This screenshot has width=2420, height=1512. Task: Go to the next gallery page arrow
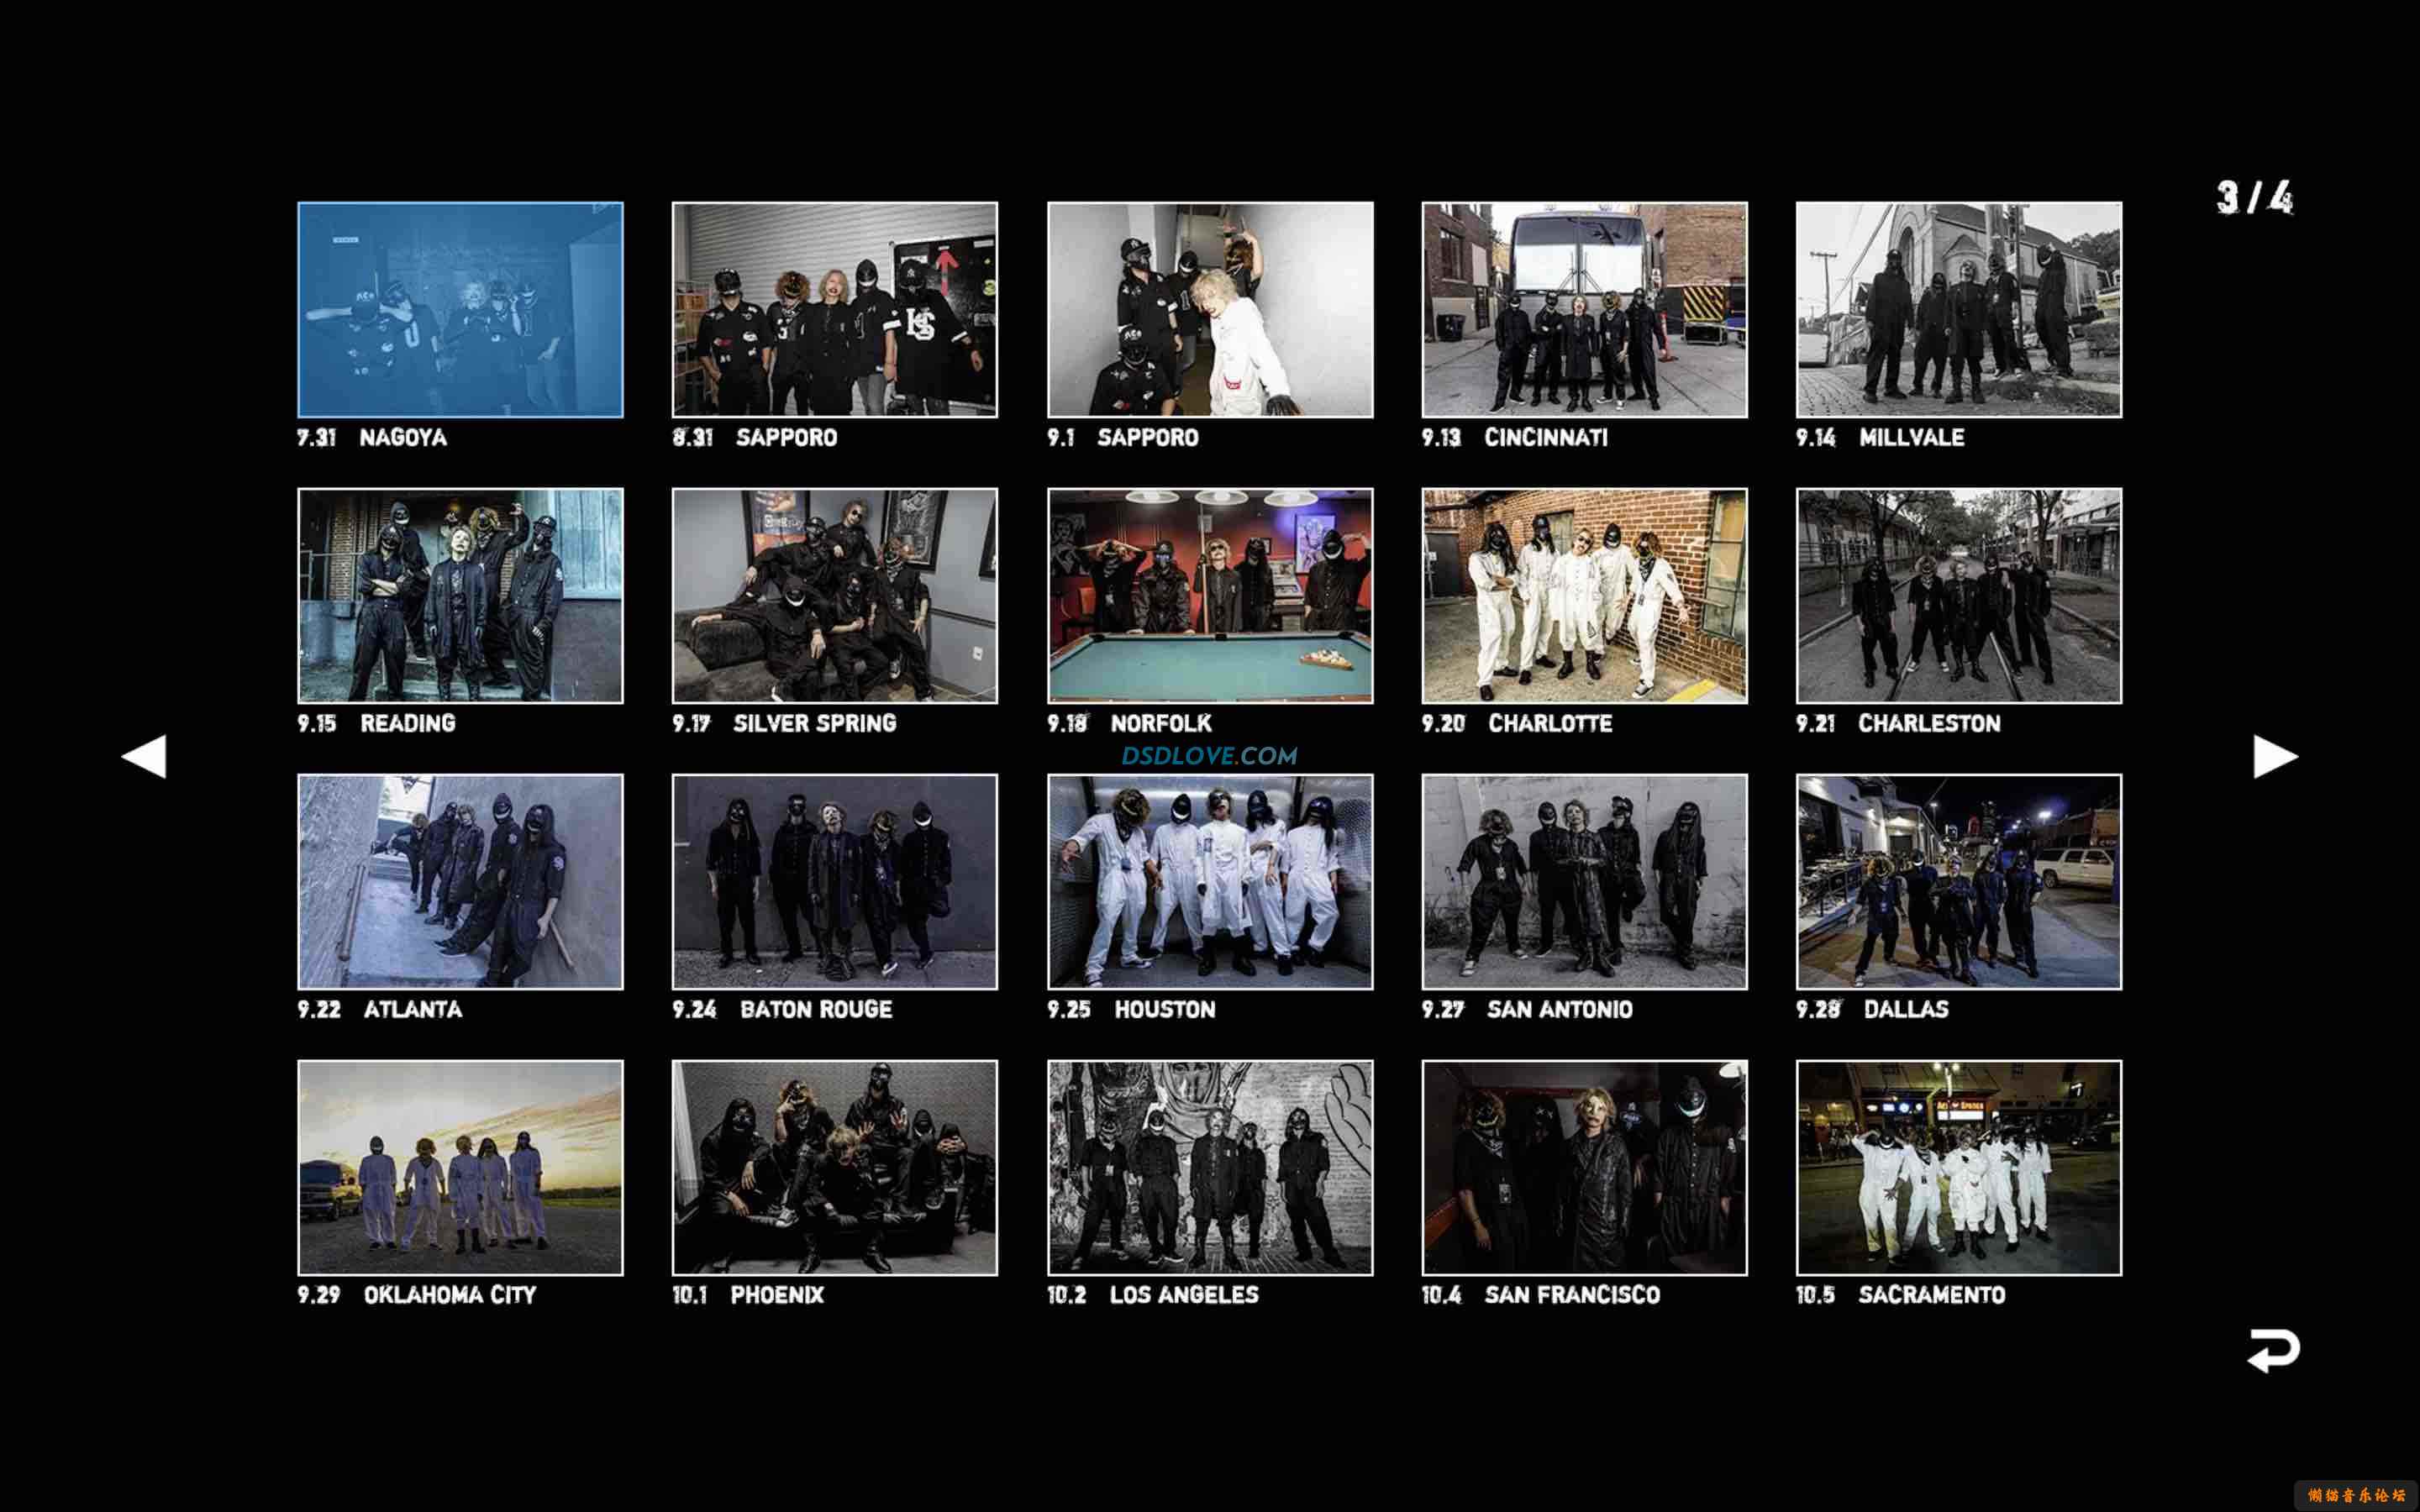pos(2274,756)
